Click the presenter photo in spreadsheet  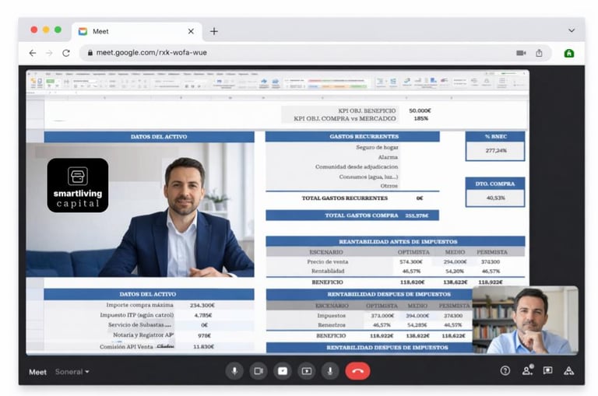pos(140,209)
